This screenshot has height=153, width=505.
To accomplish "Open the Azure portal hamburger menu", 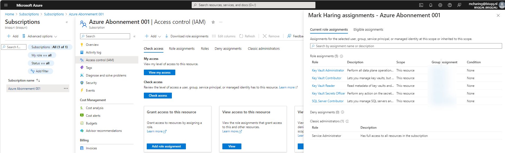I will point(6,5).
